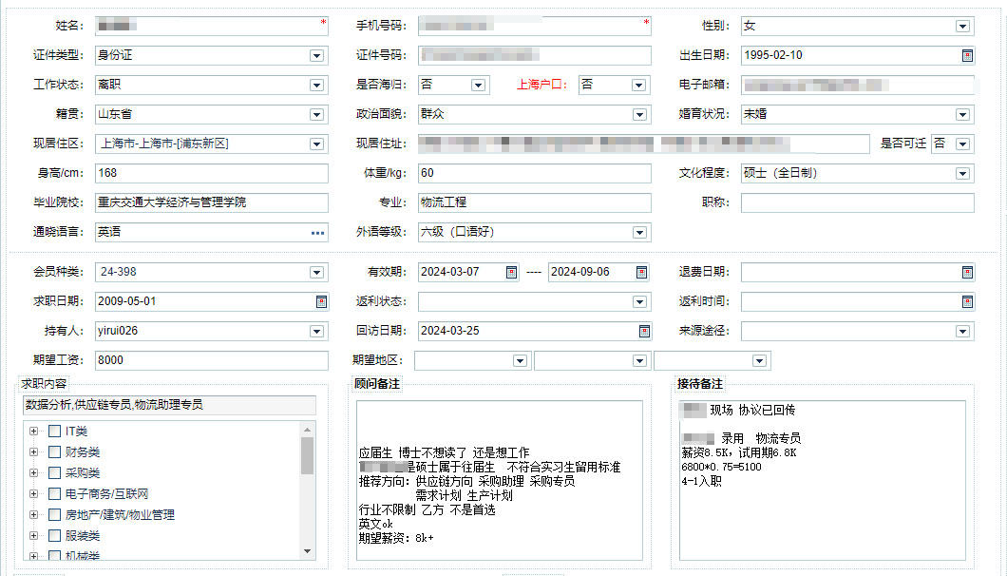1007x576 pixels.
Task: Open the 出生日期 calendar picker
Action: (x=967, y=55)
